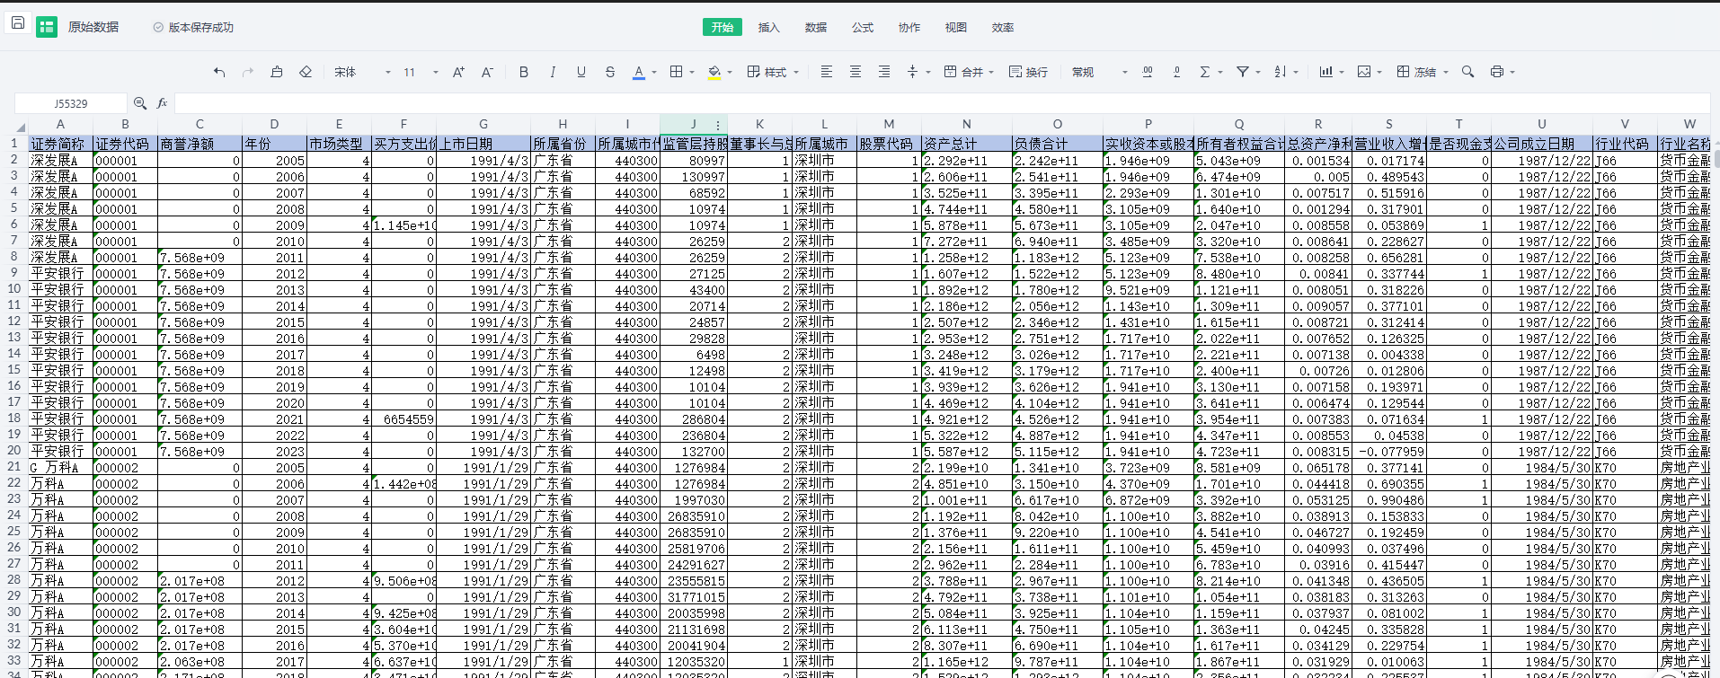Toggle strikethrough formatting
The height and width of the screenshot is (678, 1720).
(610, 72)
